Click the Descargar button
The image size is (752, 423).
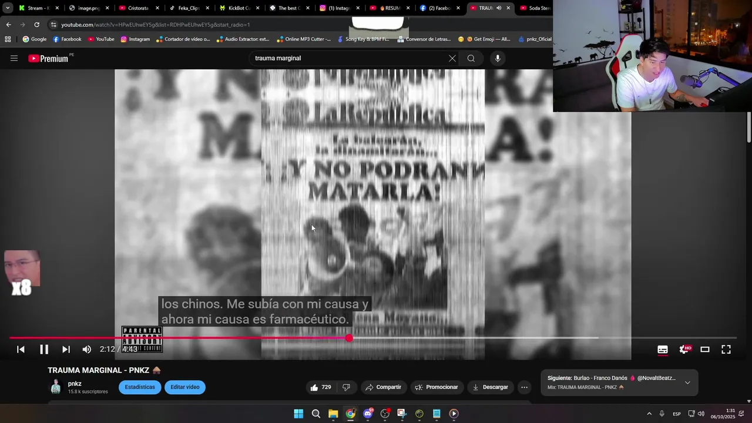point(490,387)
